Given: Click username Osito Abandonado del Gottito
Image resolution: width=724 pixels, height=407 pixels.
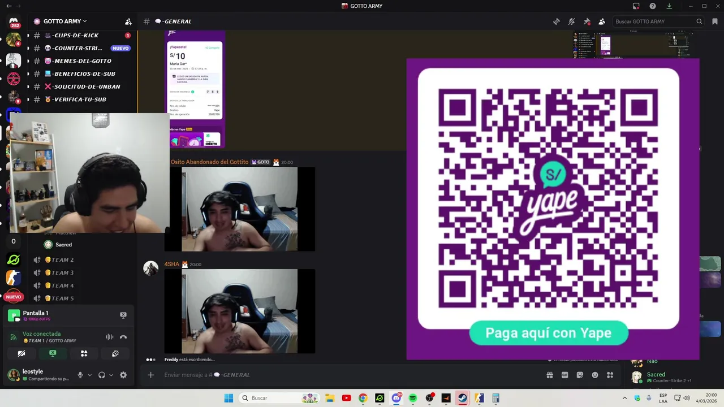Looking at the screenshot, I should [209, 162].
